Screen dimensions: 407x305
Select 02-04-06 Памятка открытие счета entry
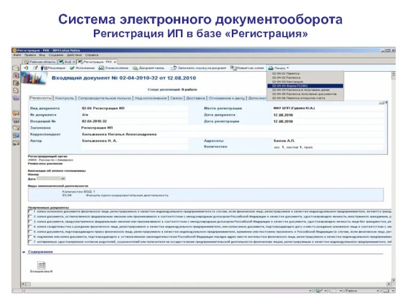[x=305, y=98]
